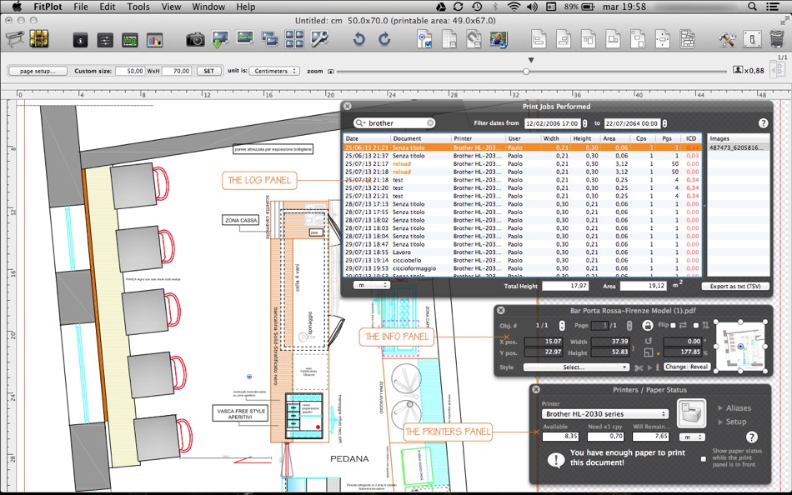The height and width of the screenshot is (495, 792).
Task: Click the plotter printer icon in toolbar
Action: pos(15,38)
